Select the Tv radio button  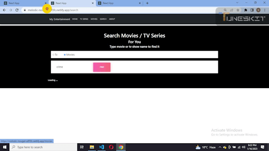[x=53, y=55]
